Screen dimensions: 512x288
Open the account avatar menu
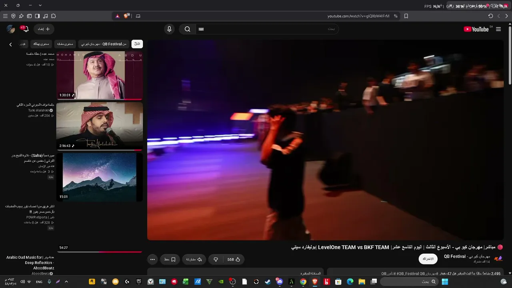click(11, 29)
